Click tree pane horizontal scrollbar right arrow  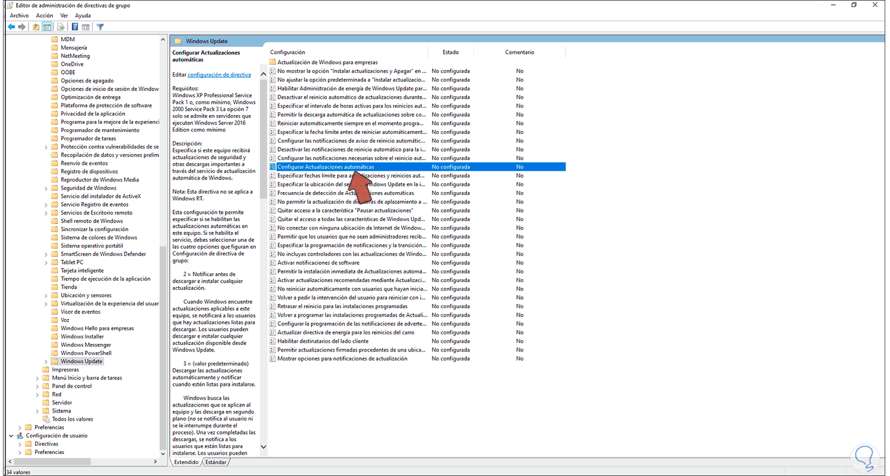155,461
